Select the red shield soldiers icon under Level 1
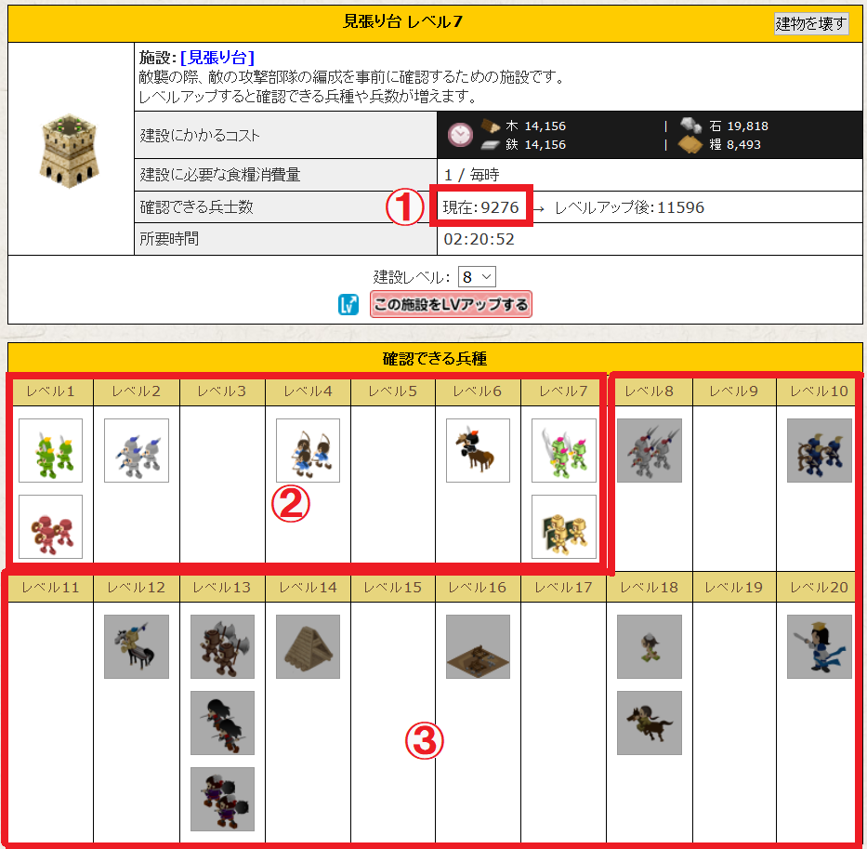The height and width of the screenshot is (849, 867). click(50, 526)
